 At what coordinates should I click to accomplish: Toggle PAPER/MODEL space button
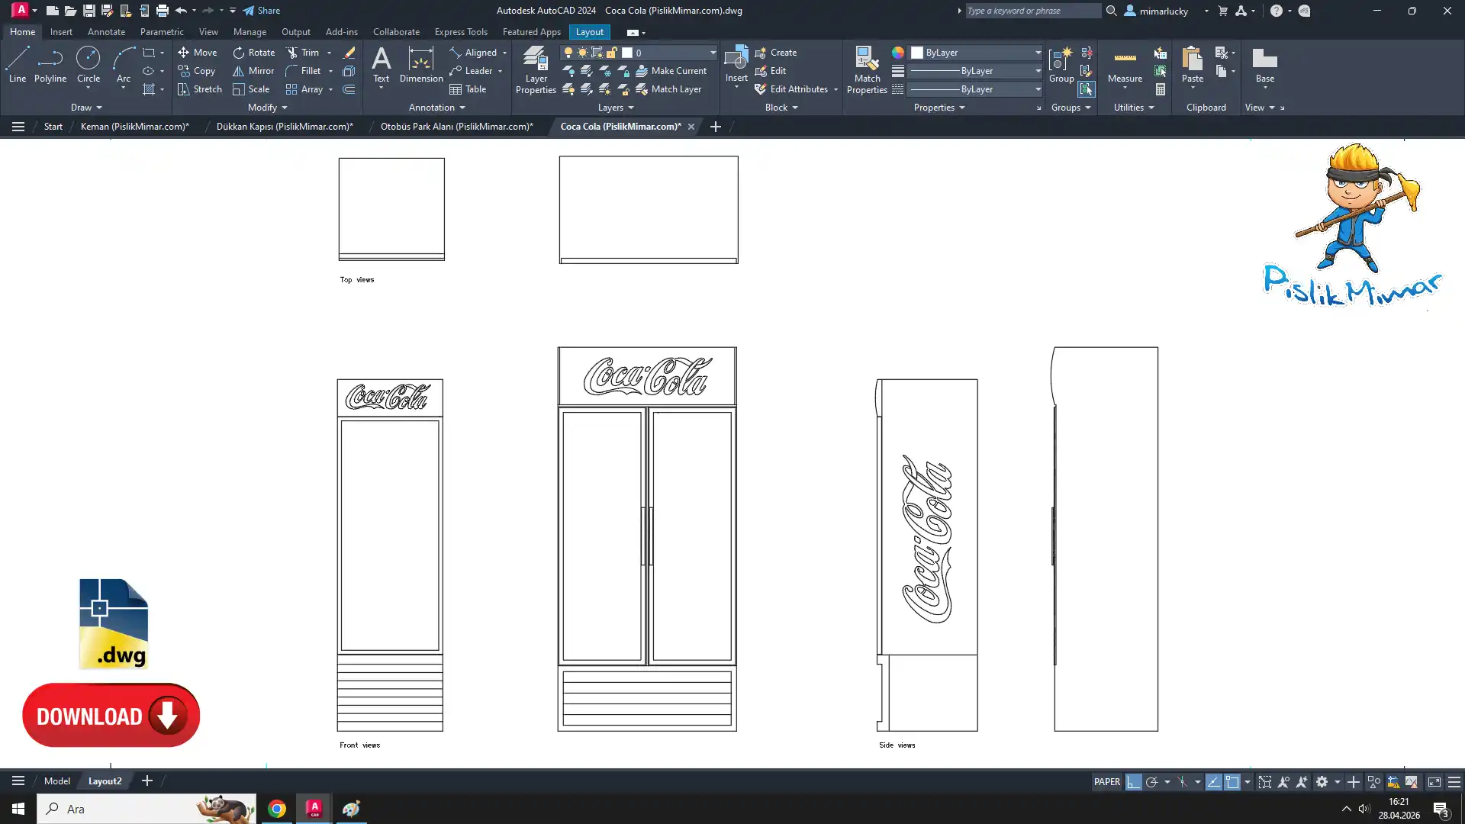click(1106, 782)
